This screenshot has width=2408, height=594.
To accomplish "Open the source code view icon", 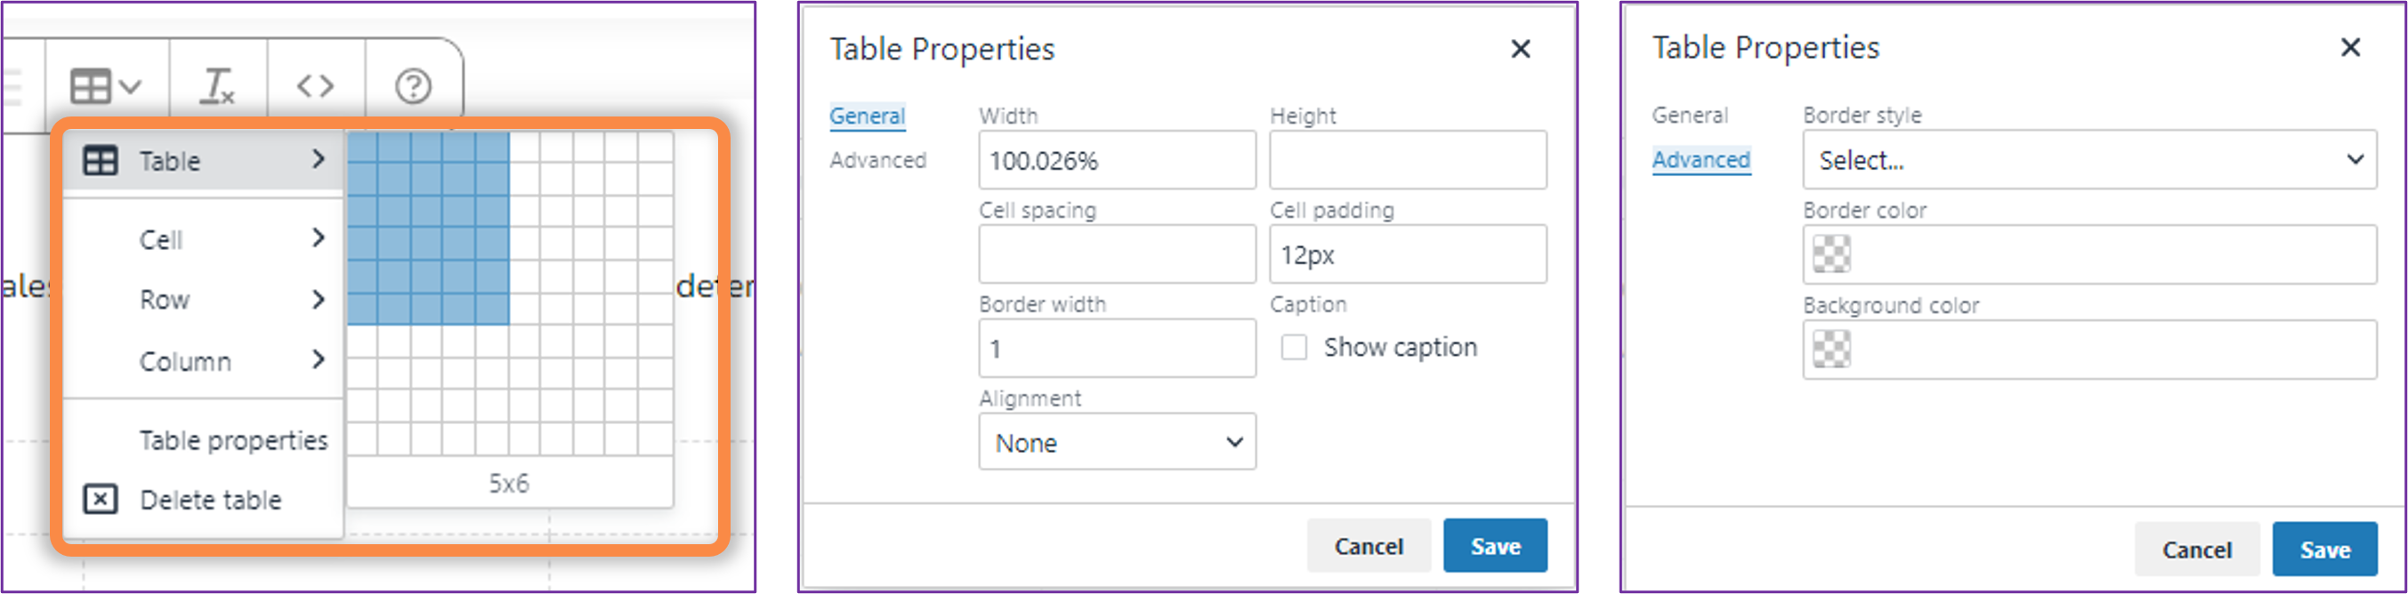I will (315, 87).
